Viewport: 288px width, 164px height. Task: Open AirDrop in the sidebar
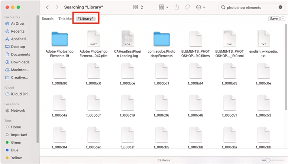coord(17,24)
